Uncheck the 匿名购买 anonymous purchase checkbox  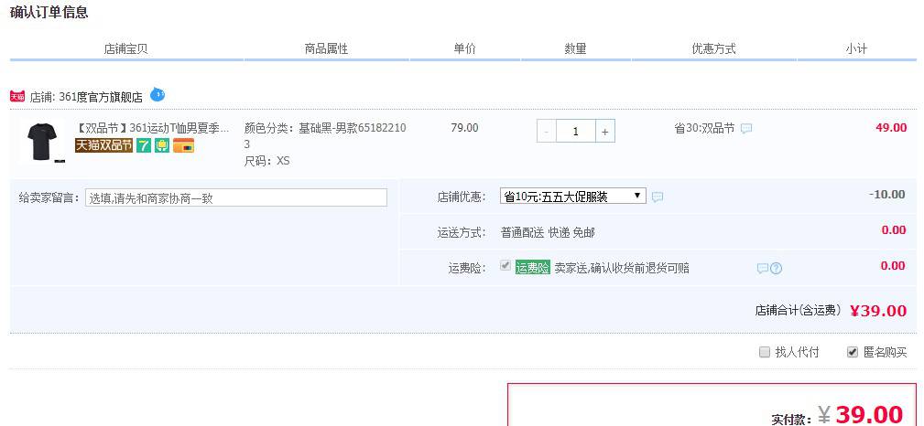[852, 353]
